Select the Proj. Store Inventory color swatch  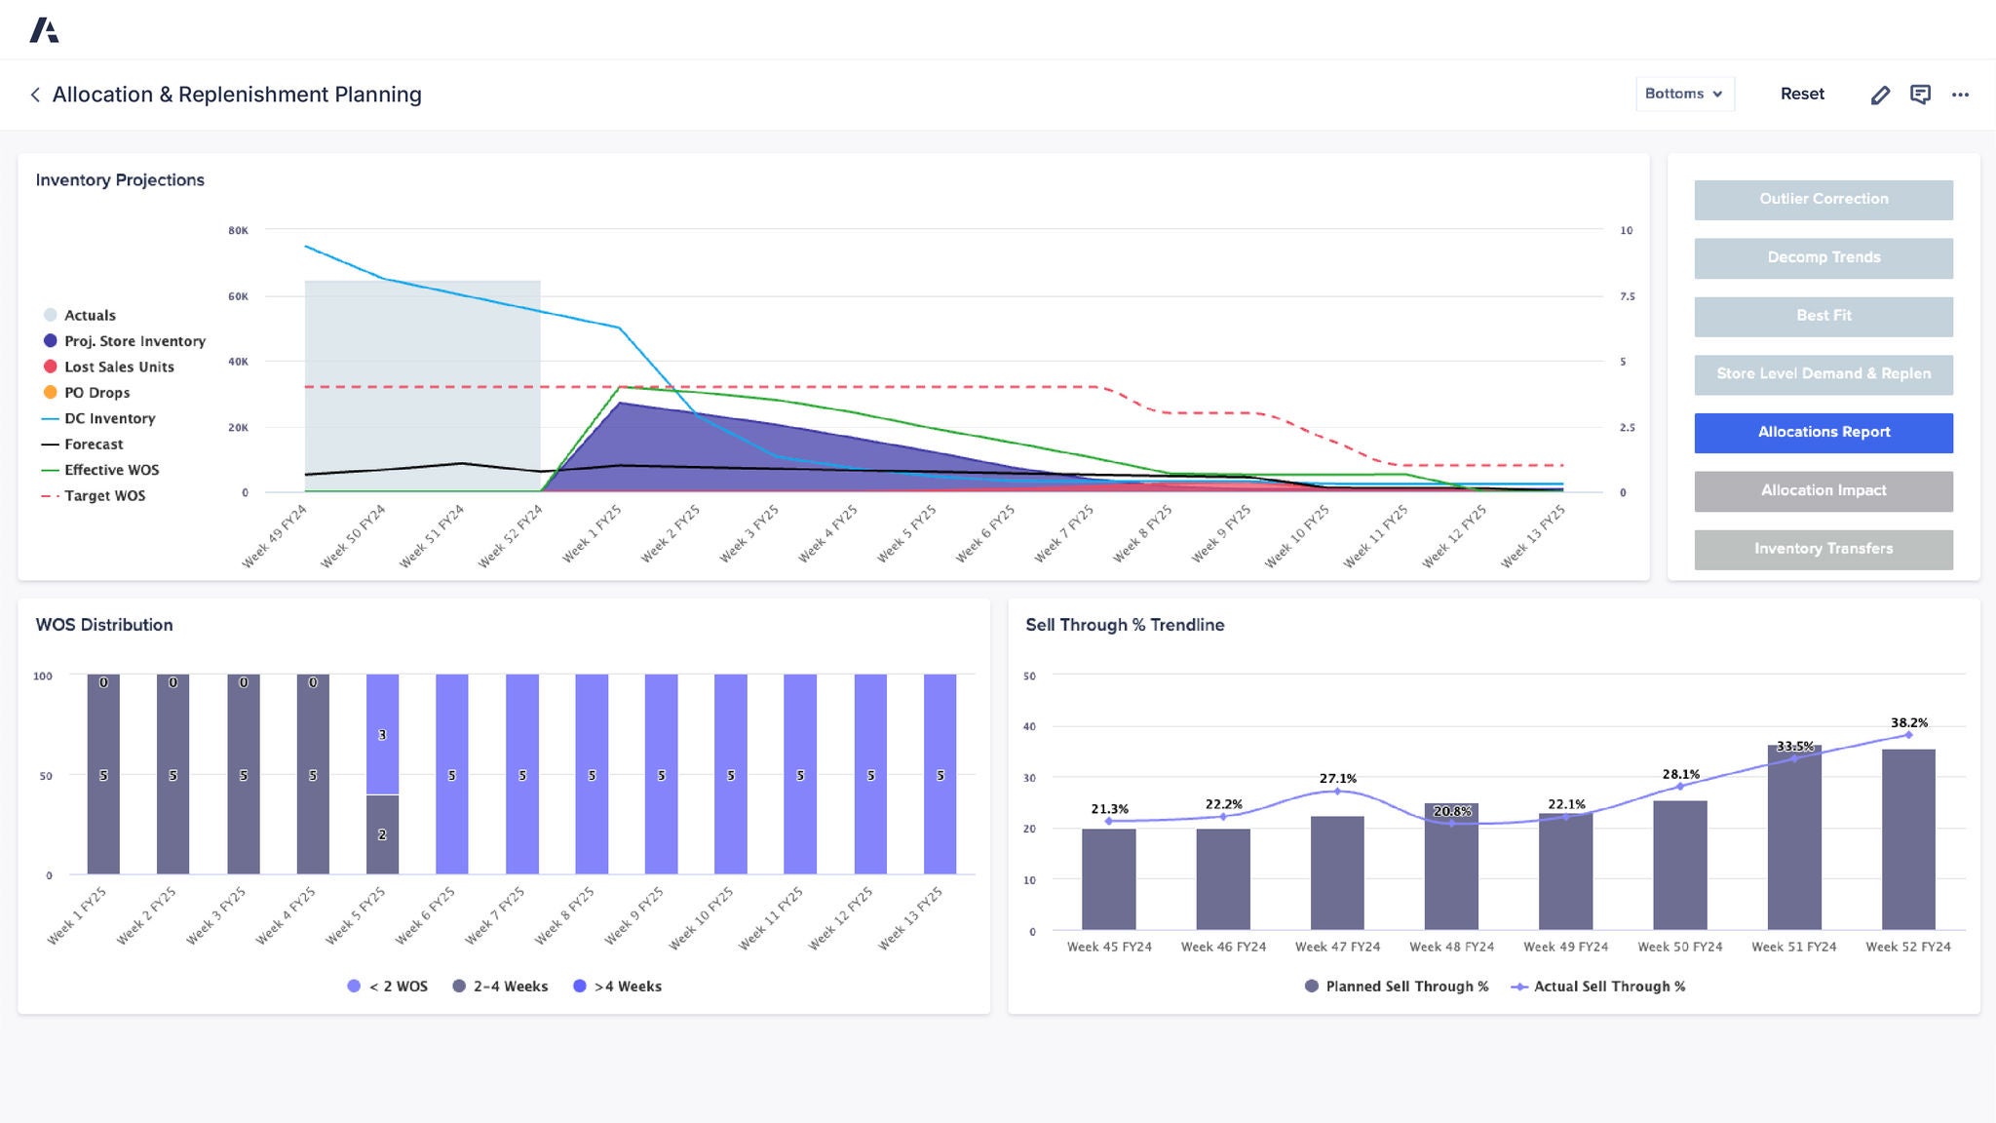51,341
